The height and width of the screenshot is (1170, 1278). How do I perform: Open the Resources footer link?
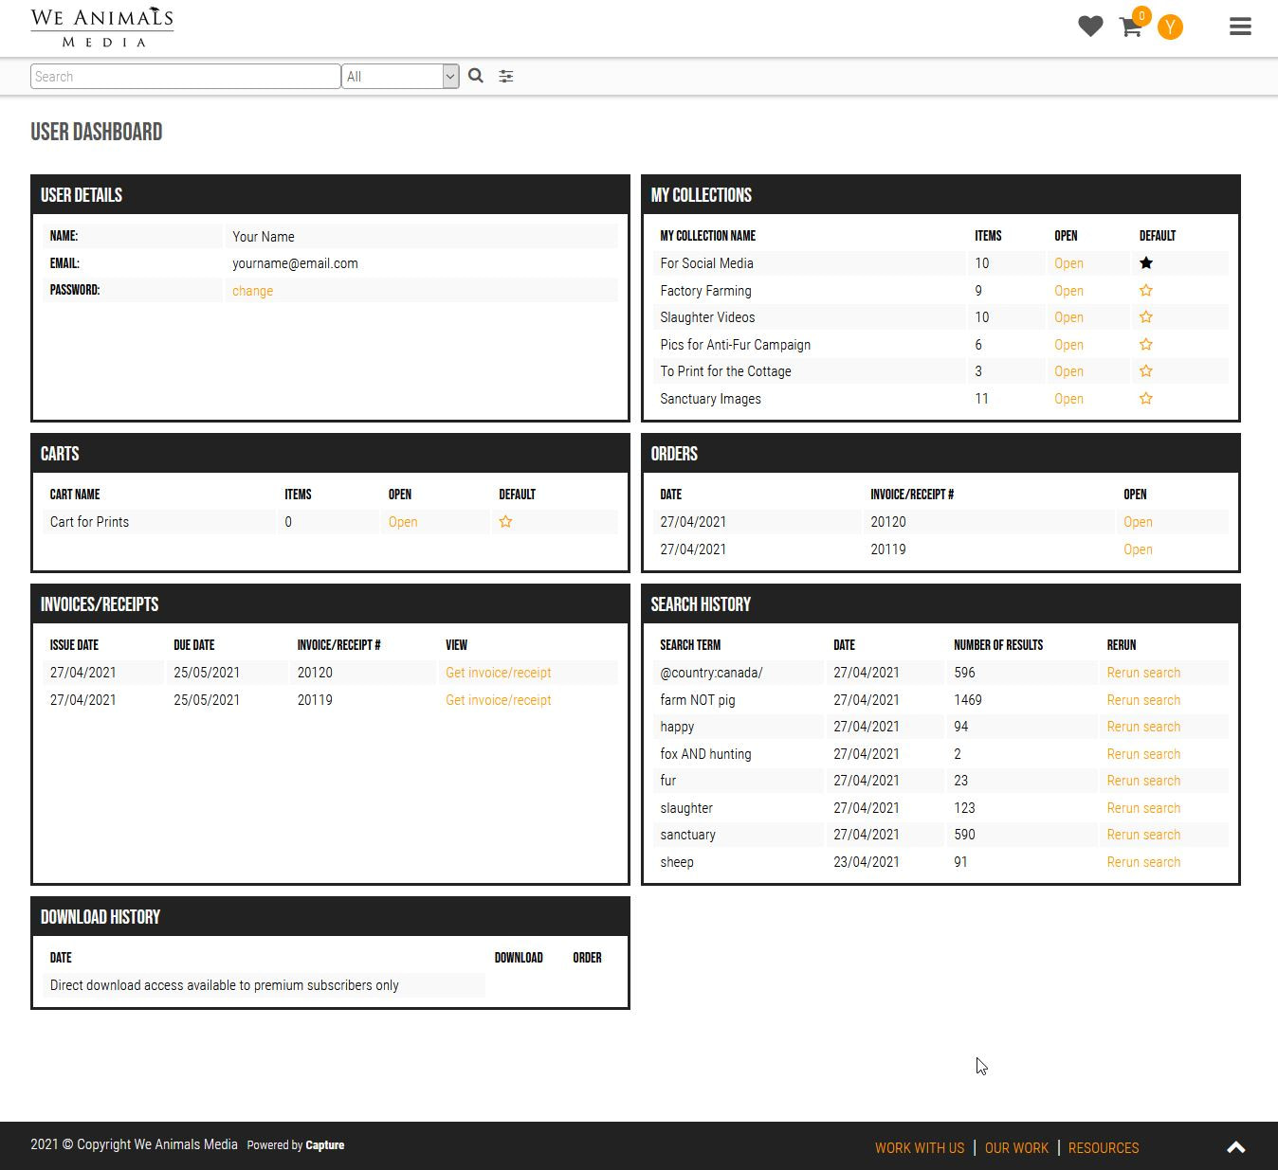coord(1103,1147)
